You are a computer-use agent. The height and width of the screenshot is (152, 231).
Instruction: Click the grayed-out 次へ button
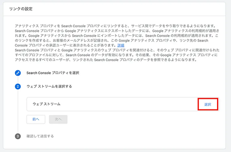pos(58,119)
